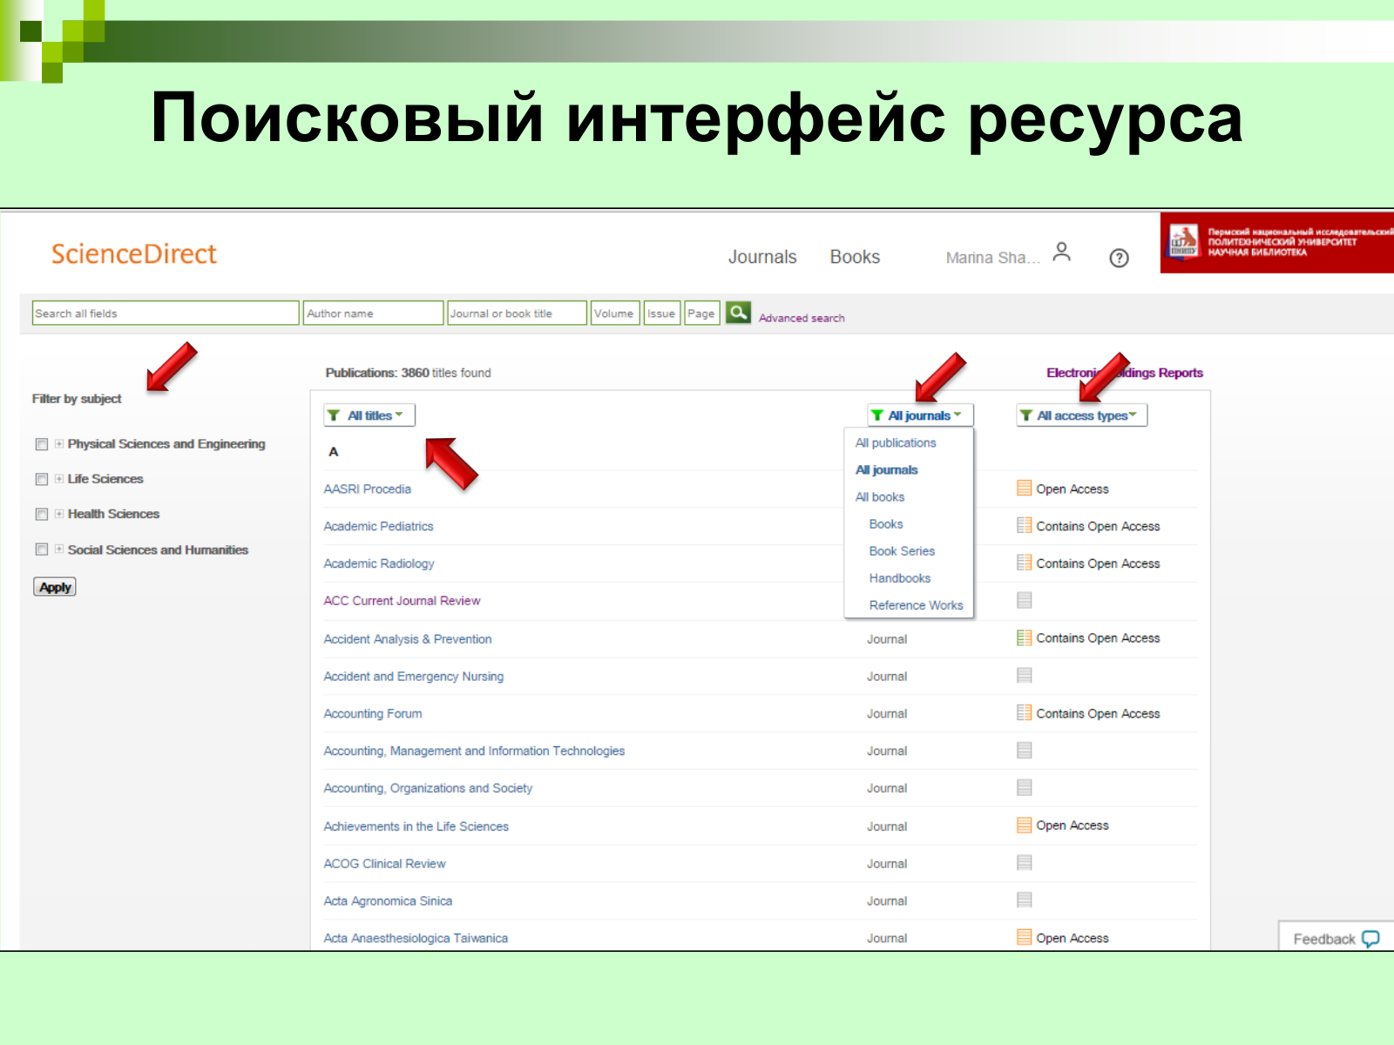This screenshot has width=1394, height=1045.
Task: Click the grey access icon for ACOG Clinical Review
Action: 1025,862
